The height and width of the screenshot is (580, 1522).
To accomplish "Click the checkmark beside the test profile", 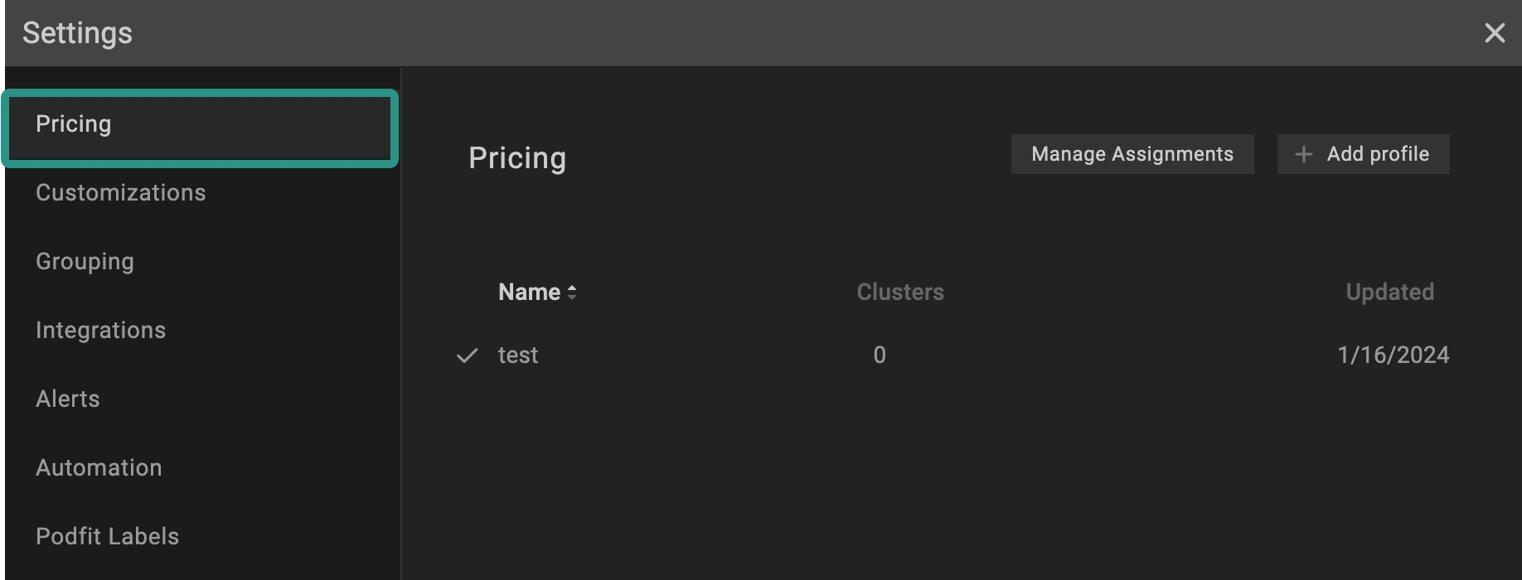I will click(x=468, y=356).
